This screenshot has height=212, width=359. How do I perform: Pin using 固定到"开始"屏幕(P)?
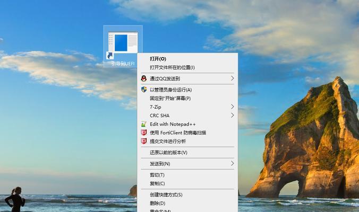pyautogui.click(x=170, y=98)
